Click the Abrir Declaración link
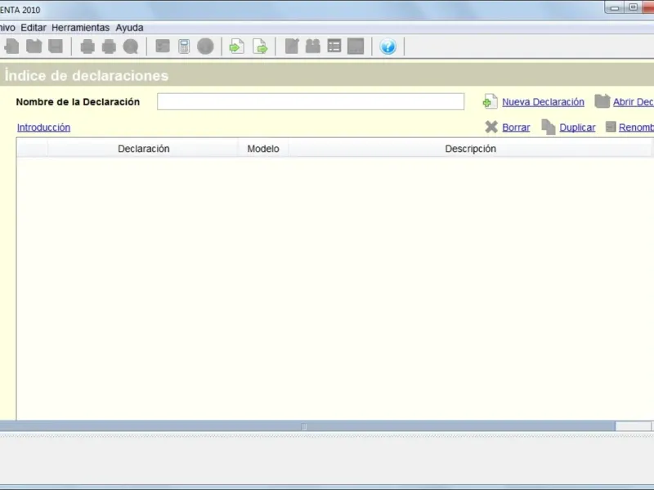The height and width of the screenshot is (490, 654). click(x=633, y=102)
